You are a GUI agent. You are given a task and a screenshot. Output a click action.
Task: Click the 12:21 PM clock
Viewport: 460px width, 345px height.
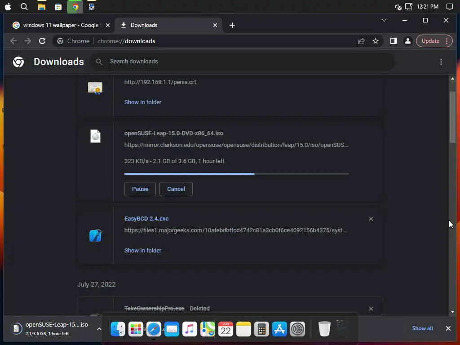coord(428,7)
